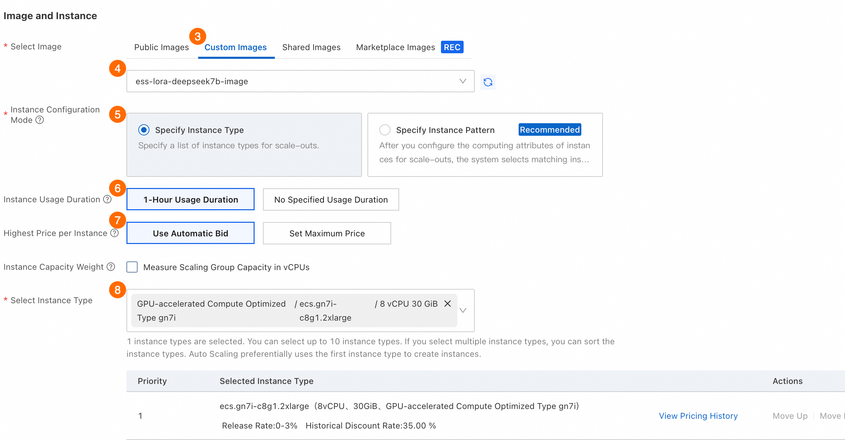Click help icon beside Instance Usage Duration
845x440 pixels.
[x=108, y=199]
